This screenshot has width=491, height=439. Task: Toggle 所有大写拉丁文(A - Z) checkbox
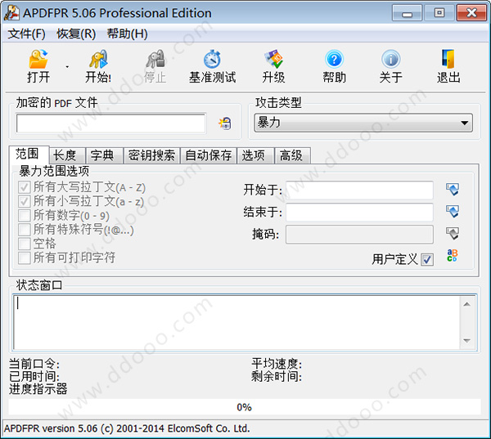pos(24,188)
